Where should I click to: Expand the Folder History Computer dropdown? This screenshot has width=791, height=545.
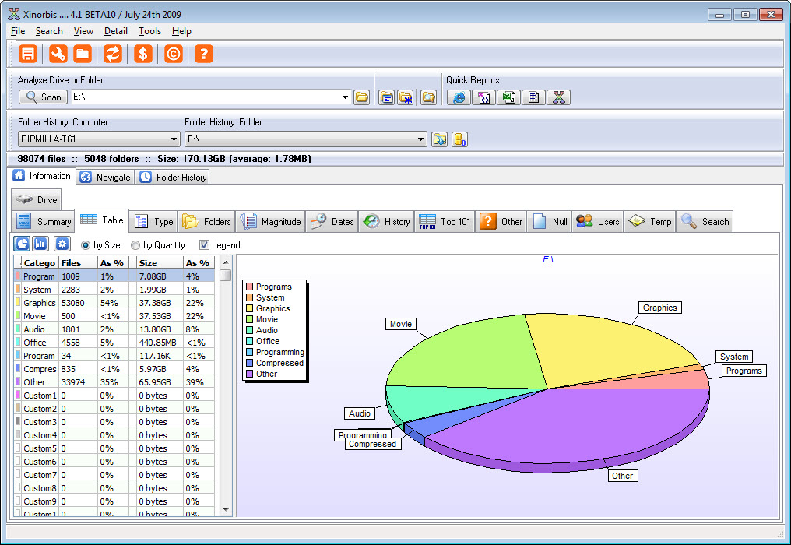pos(174,139)
